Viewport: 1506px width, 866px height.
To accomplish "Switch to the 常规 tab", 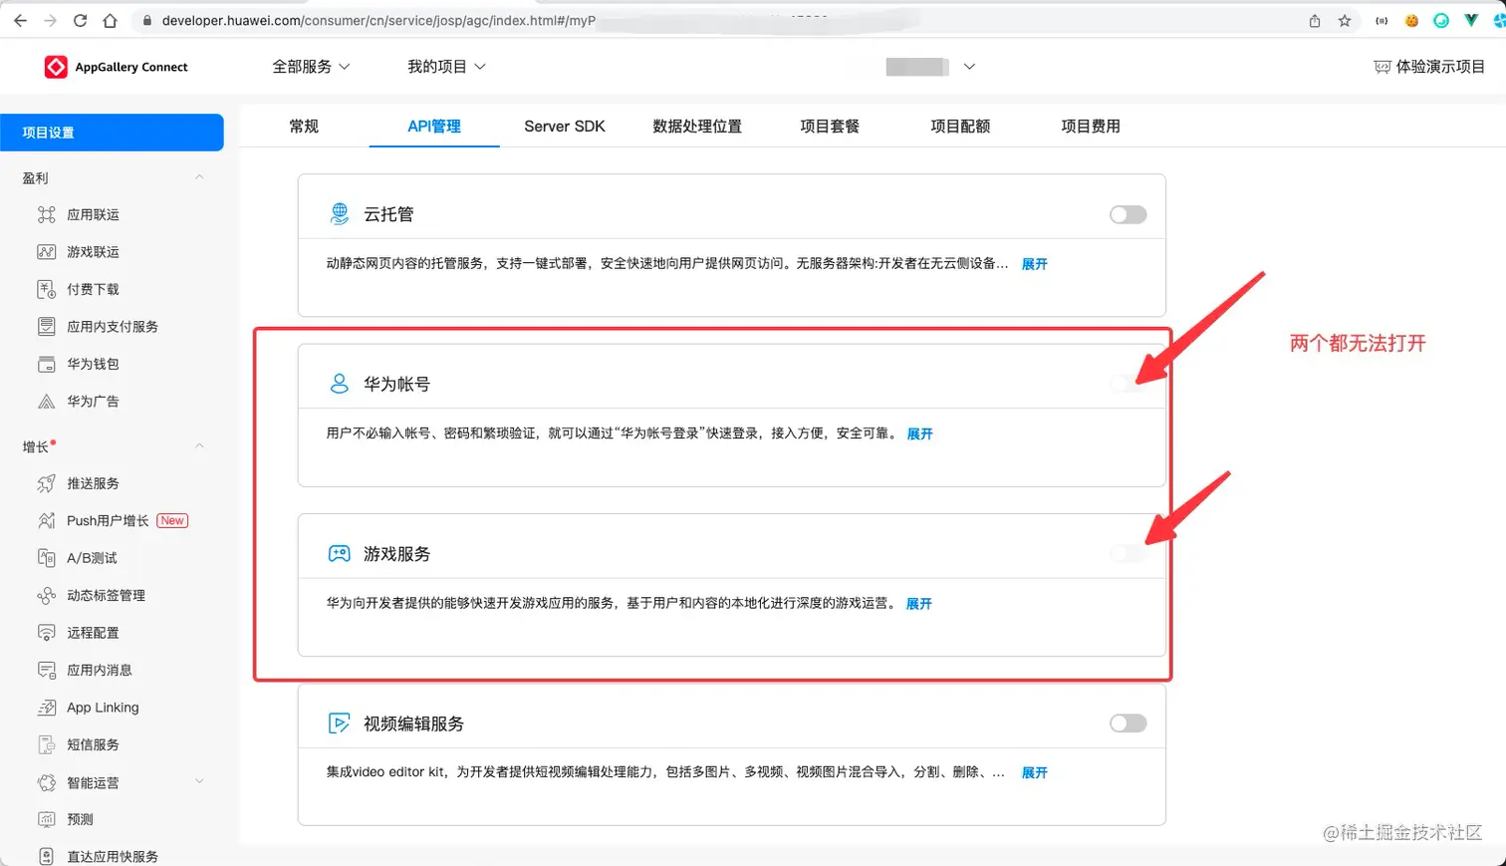I will (x=304, y=127).
